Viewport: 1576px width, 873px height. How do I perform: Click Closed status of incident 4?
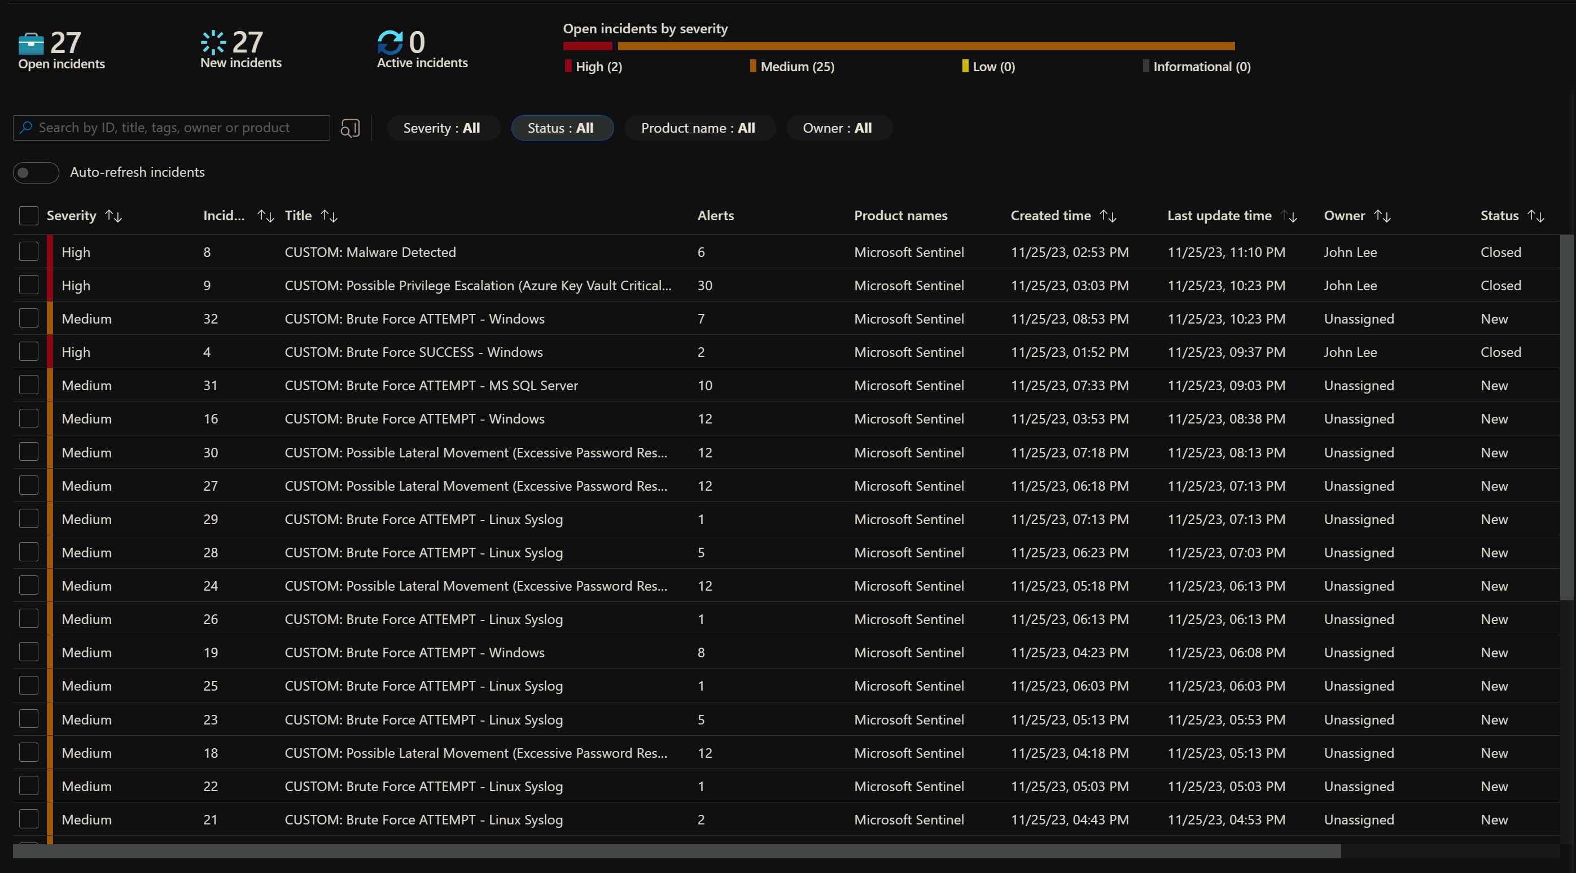[x=1501, y=352]
